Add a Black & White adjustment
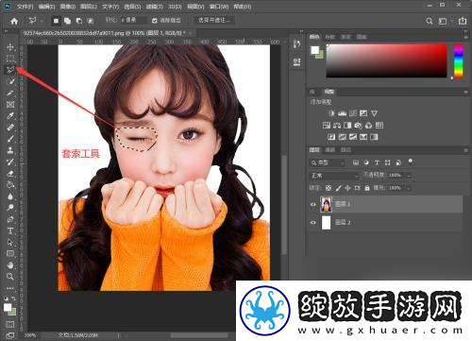The width and height of the screenshot is (472, 341). pyautogui.click(x=347, y=126)
